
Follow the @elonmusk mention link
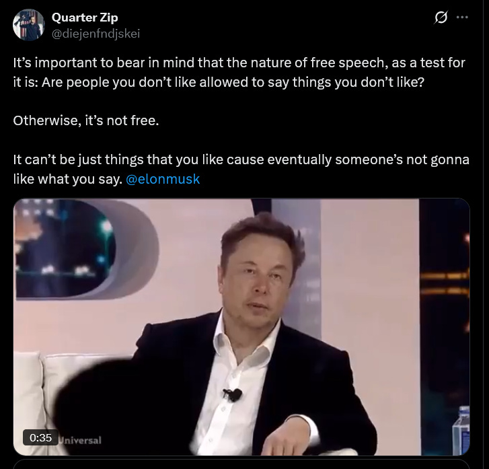[x=163, y=179]
